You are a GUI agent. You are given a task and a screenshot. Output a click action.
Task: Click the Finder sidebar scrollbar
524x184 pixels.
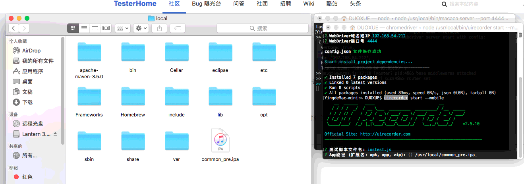coord(62,91)
